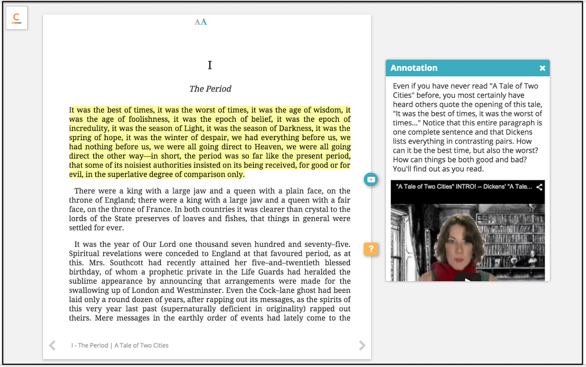Click the video thumbnail of the presenter
Image resolution: width=586 pixels, height=367 pixels.
(x=468, y=242)
